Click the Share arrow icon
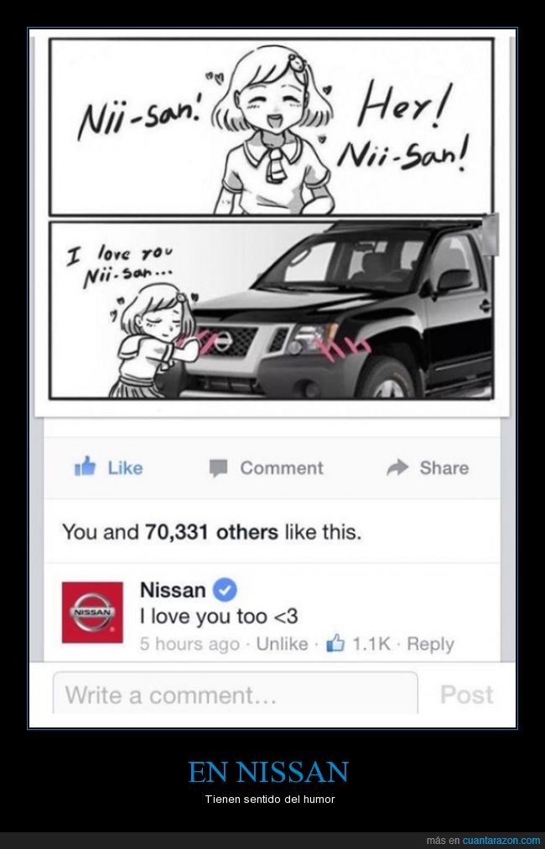The width and height of the screenshot is (545, 849). click(397, 468)
